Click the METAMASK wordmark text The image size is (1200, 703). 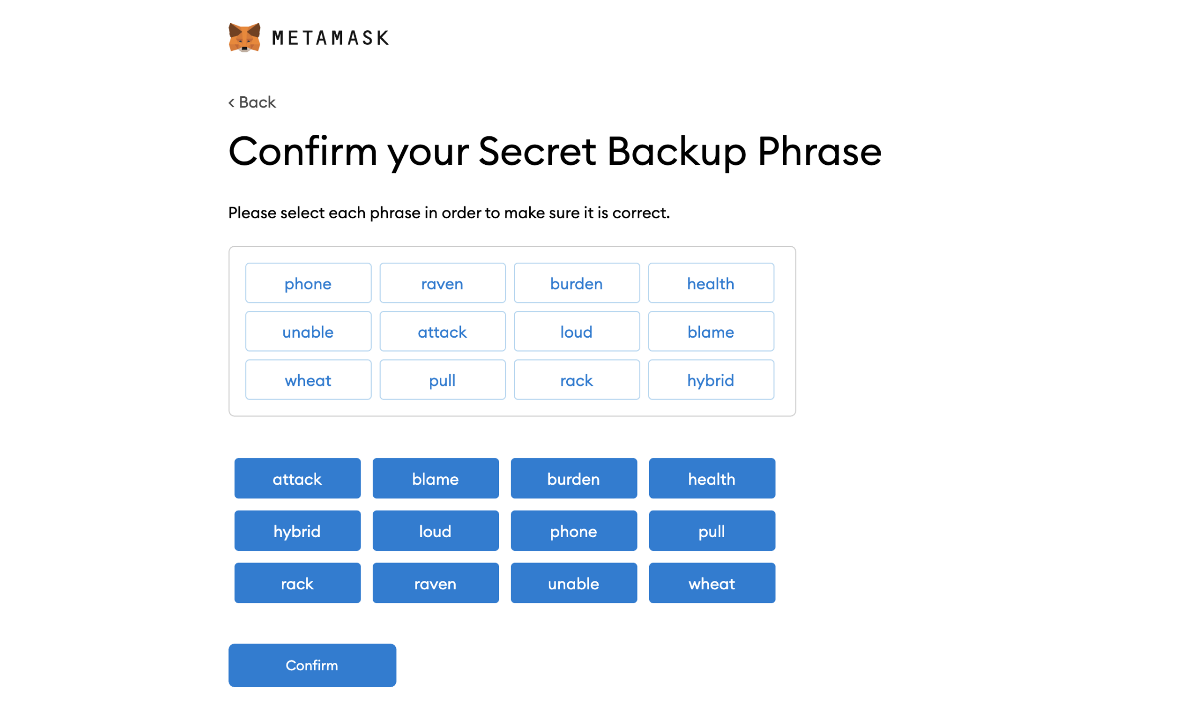click(330, 38)
